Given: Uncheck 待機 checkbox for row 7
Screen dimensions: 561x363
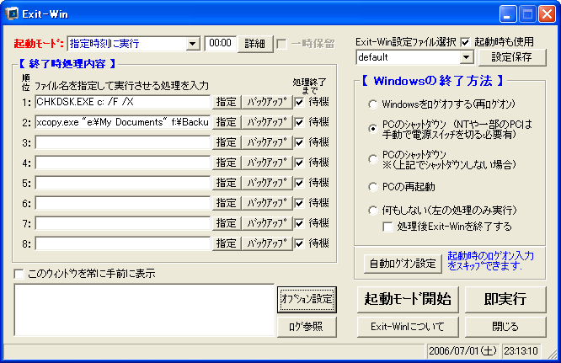Looking at the screenshot, I should click(300, 223).
